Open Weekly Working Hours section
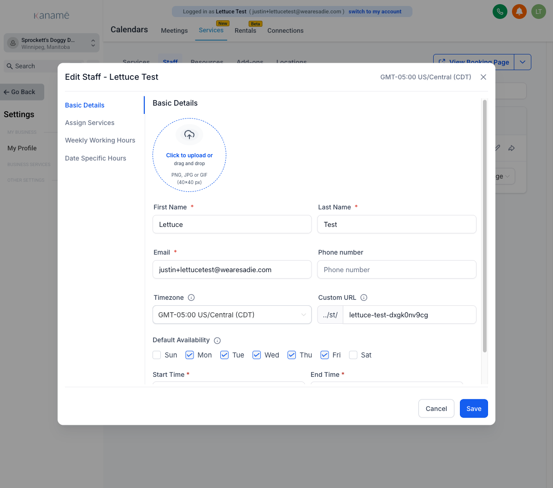Image resolution: width=553 pixels, height=488 pixels. 100,140
